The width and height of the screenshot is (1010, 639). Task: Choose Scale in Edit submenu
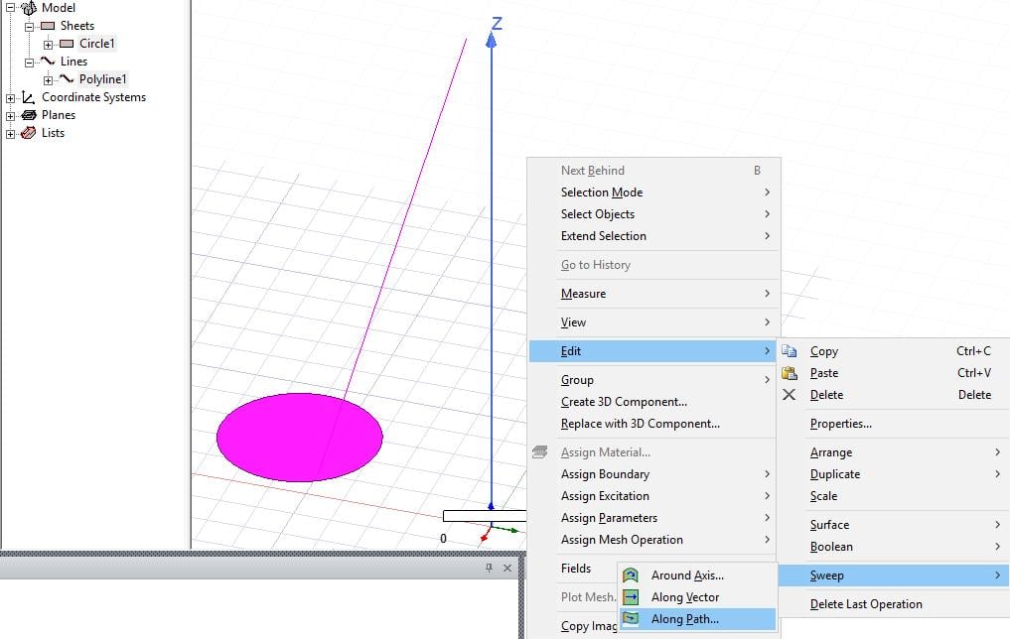[894, 496]
